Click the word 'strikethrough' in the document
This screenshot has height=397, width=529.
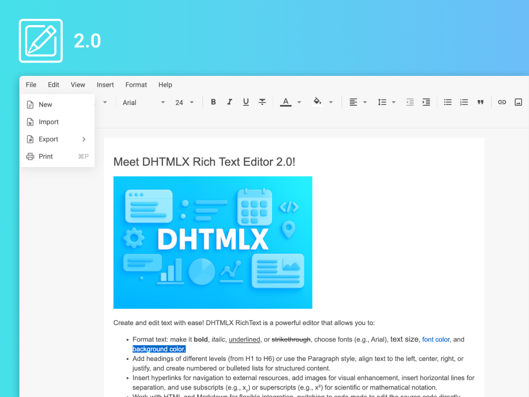click(291, 339)
